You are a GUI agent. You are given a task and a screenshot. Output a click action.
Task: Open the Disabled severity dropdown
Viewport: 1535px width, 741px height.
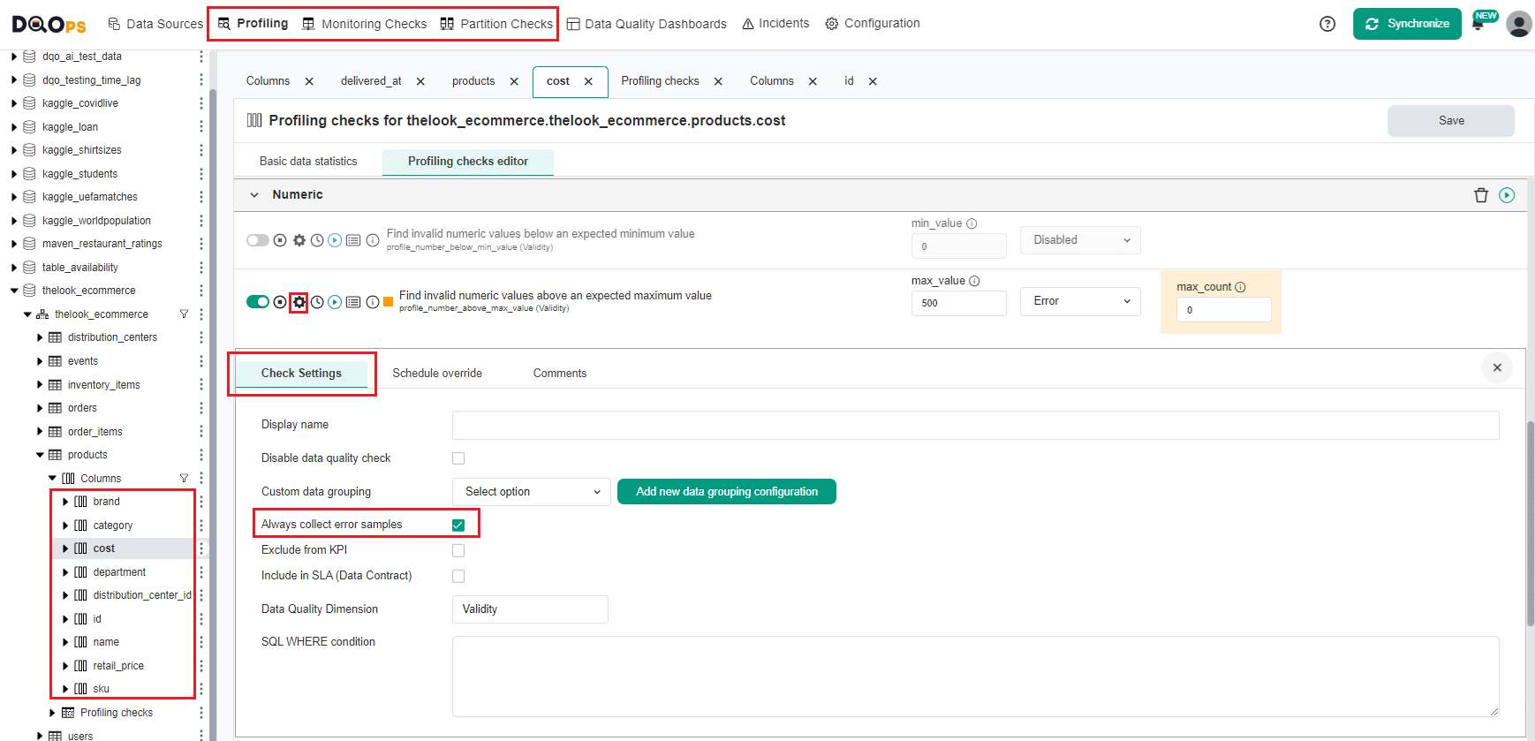tap(1080, 240)
